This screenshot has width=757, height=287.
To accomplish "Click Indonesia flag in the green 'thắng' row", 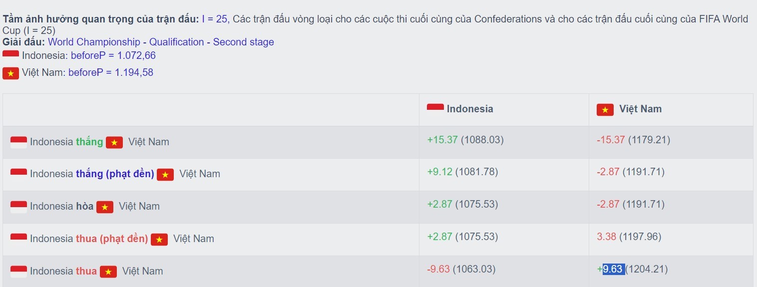I will click(18, 142).
